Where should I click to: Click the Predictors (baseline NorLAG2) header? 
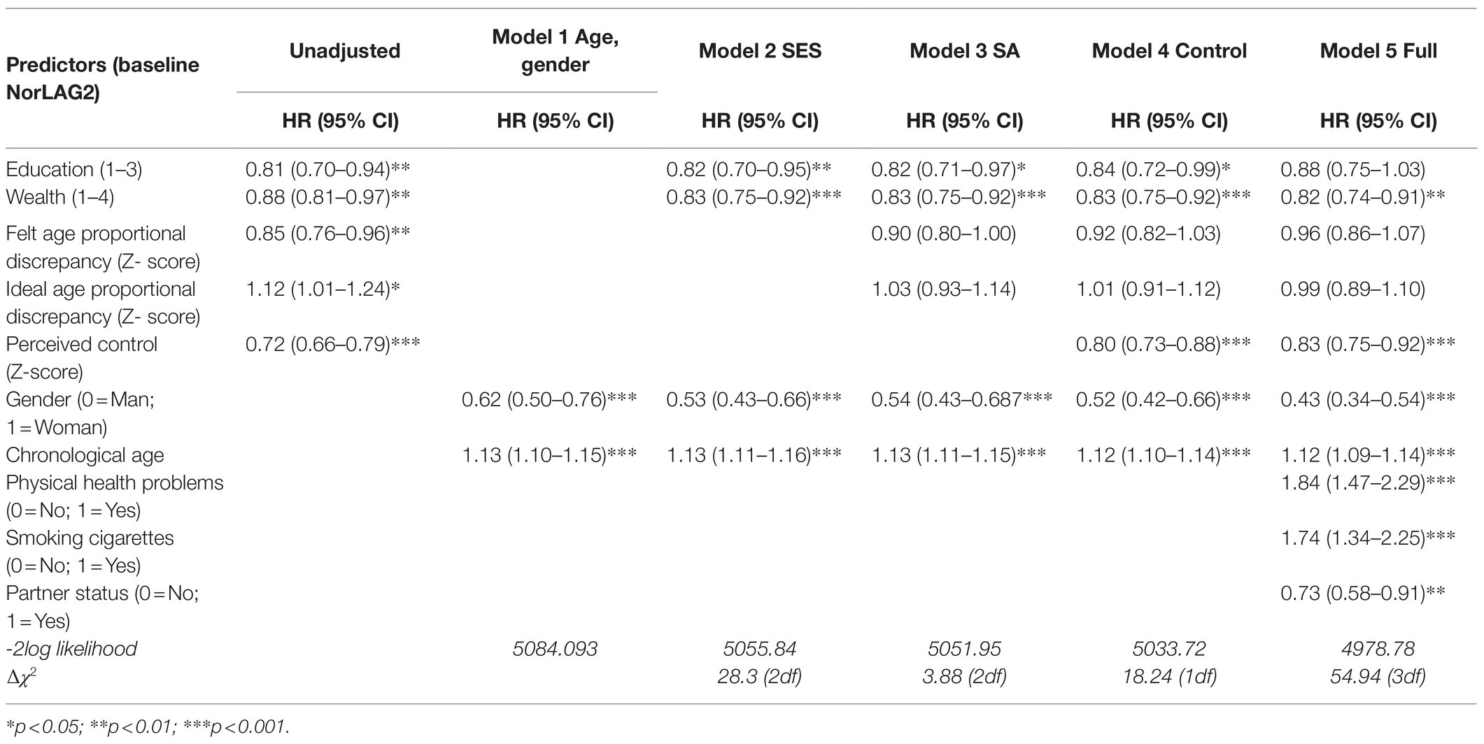(x=103, y=78)
